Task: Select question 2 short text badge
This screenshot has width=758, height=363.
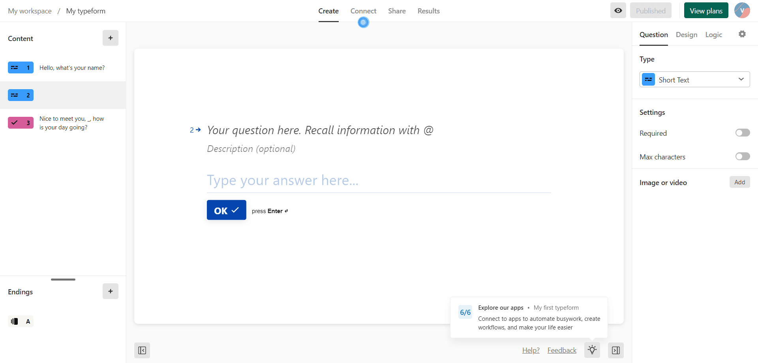Action: 21,95
